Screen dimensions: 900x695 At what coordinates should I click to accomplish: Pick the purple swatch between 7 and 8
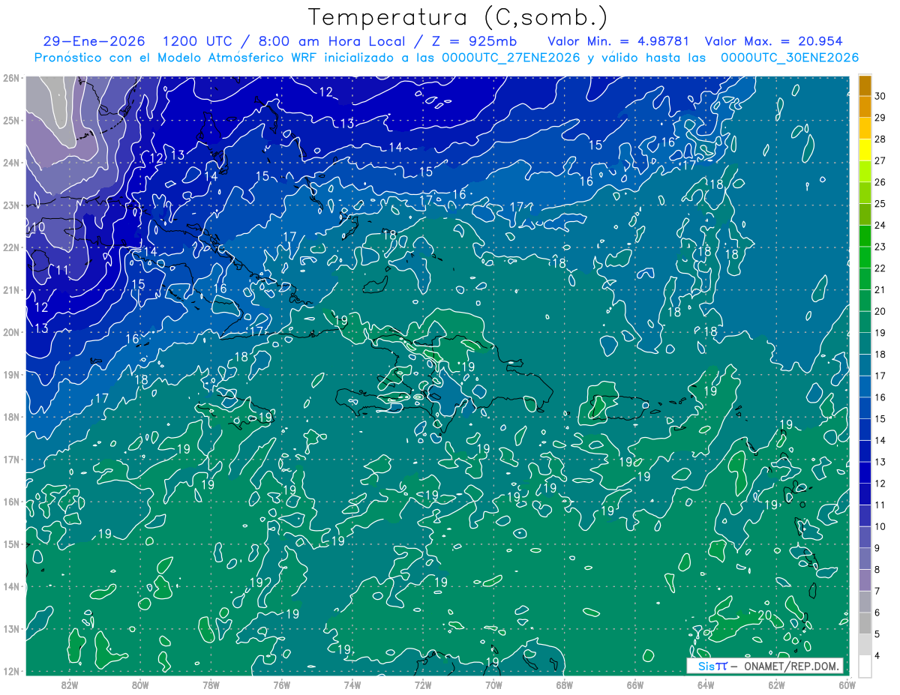(x=865, y=580)
